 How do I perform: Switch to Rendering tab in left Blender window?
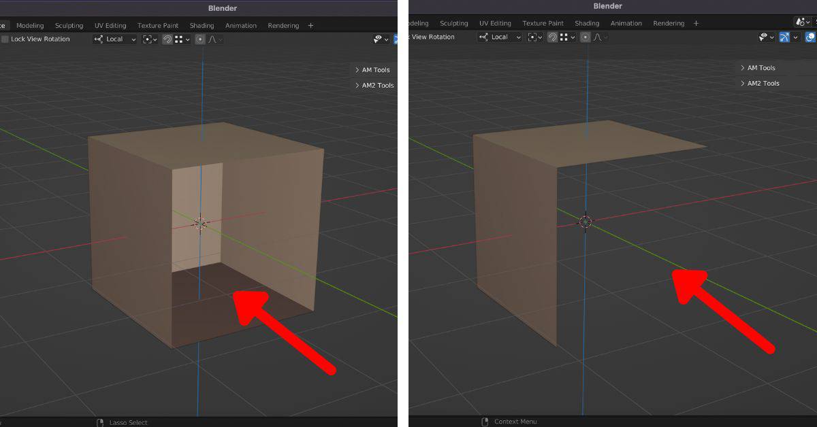pyautogui.click(x=283, y=26)
